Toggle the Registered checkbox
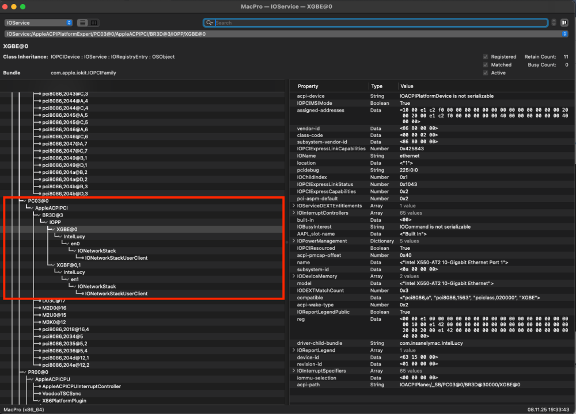576x414 pixels. (485, 57)
